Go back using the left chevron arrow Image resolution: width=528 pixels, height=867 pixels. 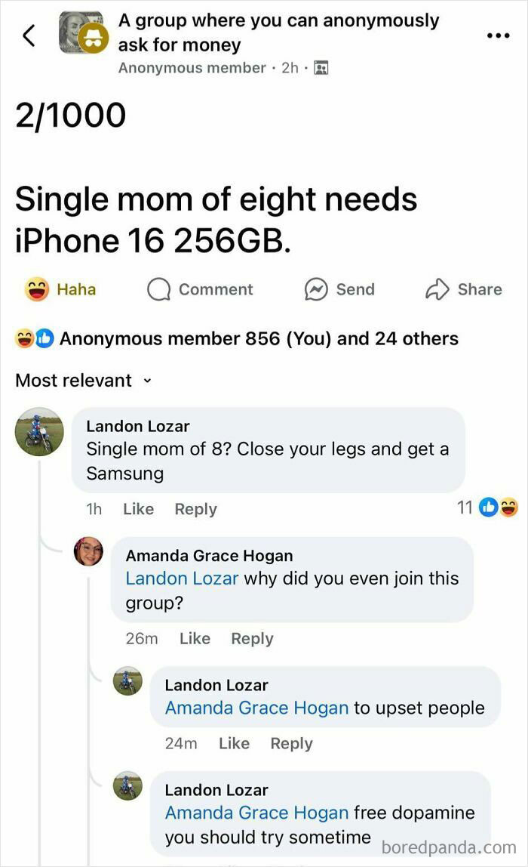pos(29,35)
